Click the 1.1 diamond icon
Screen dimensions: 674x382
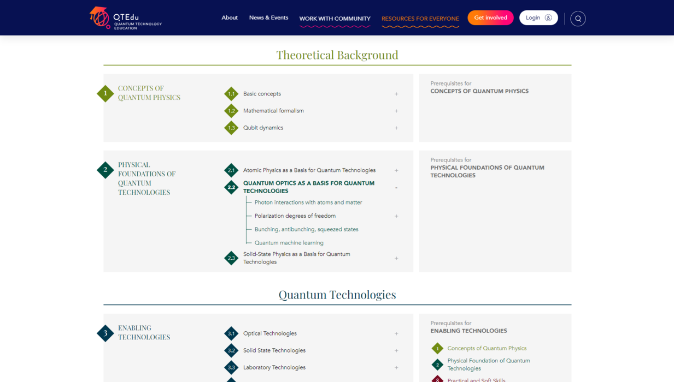pyautogui.click(x=231, y=94)
